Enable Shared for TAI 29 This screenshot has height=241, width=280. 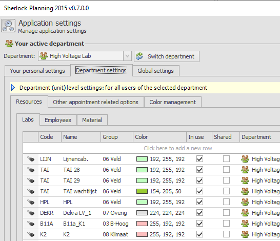tap(226, 180)
